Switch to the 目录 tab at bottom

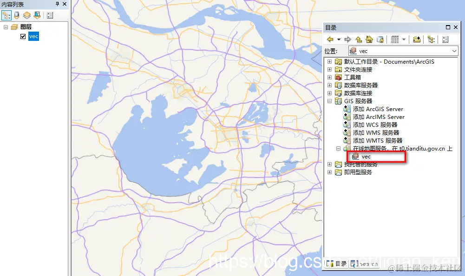[x=336, y=263]
